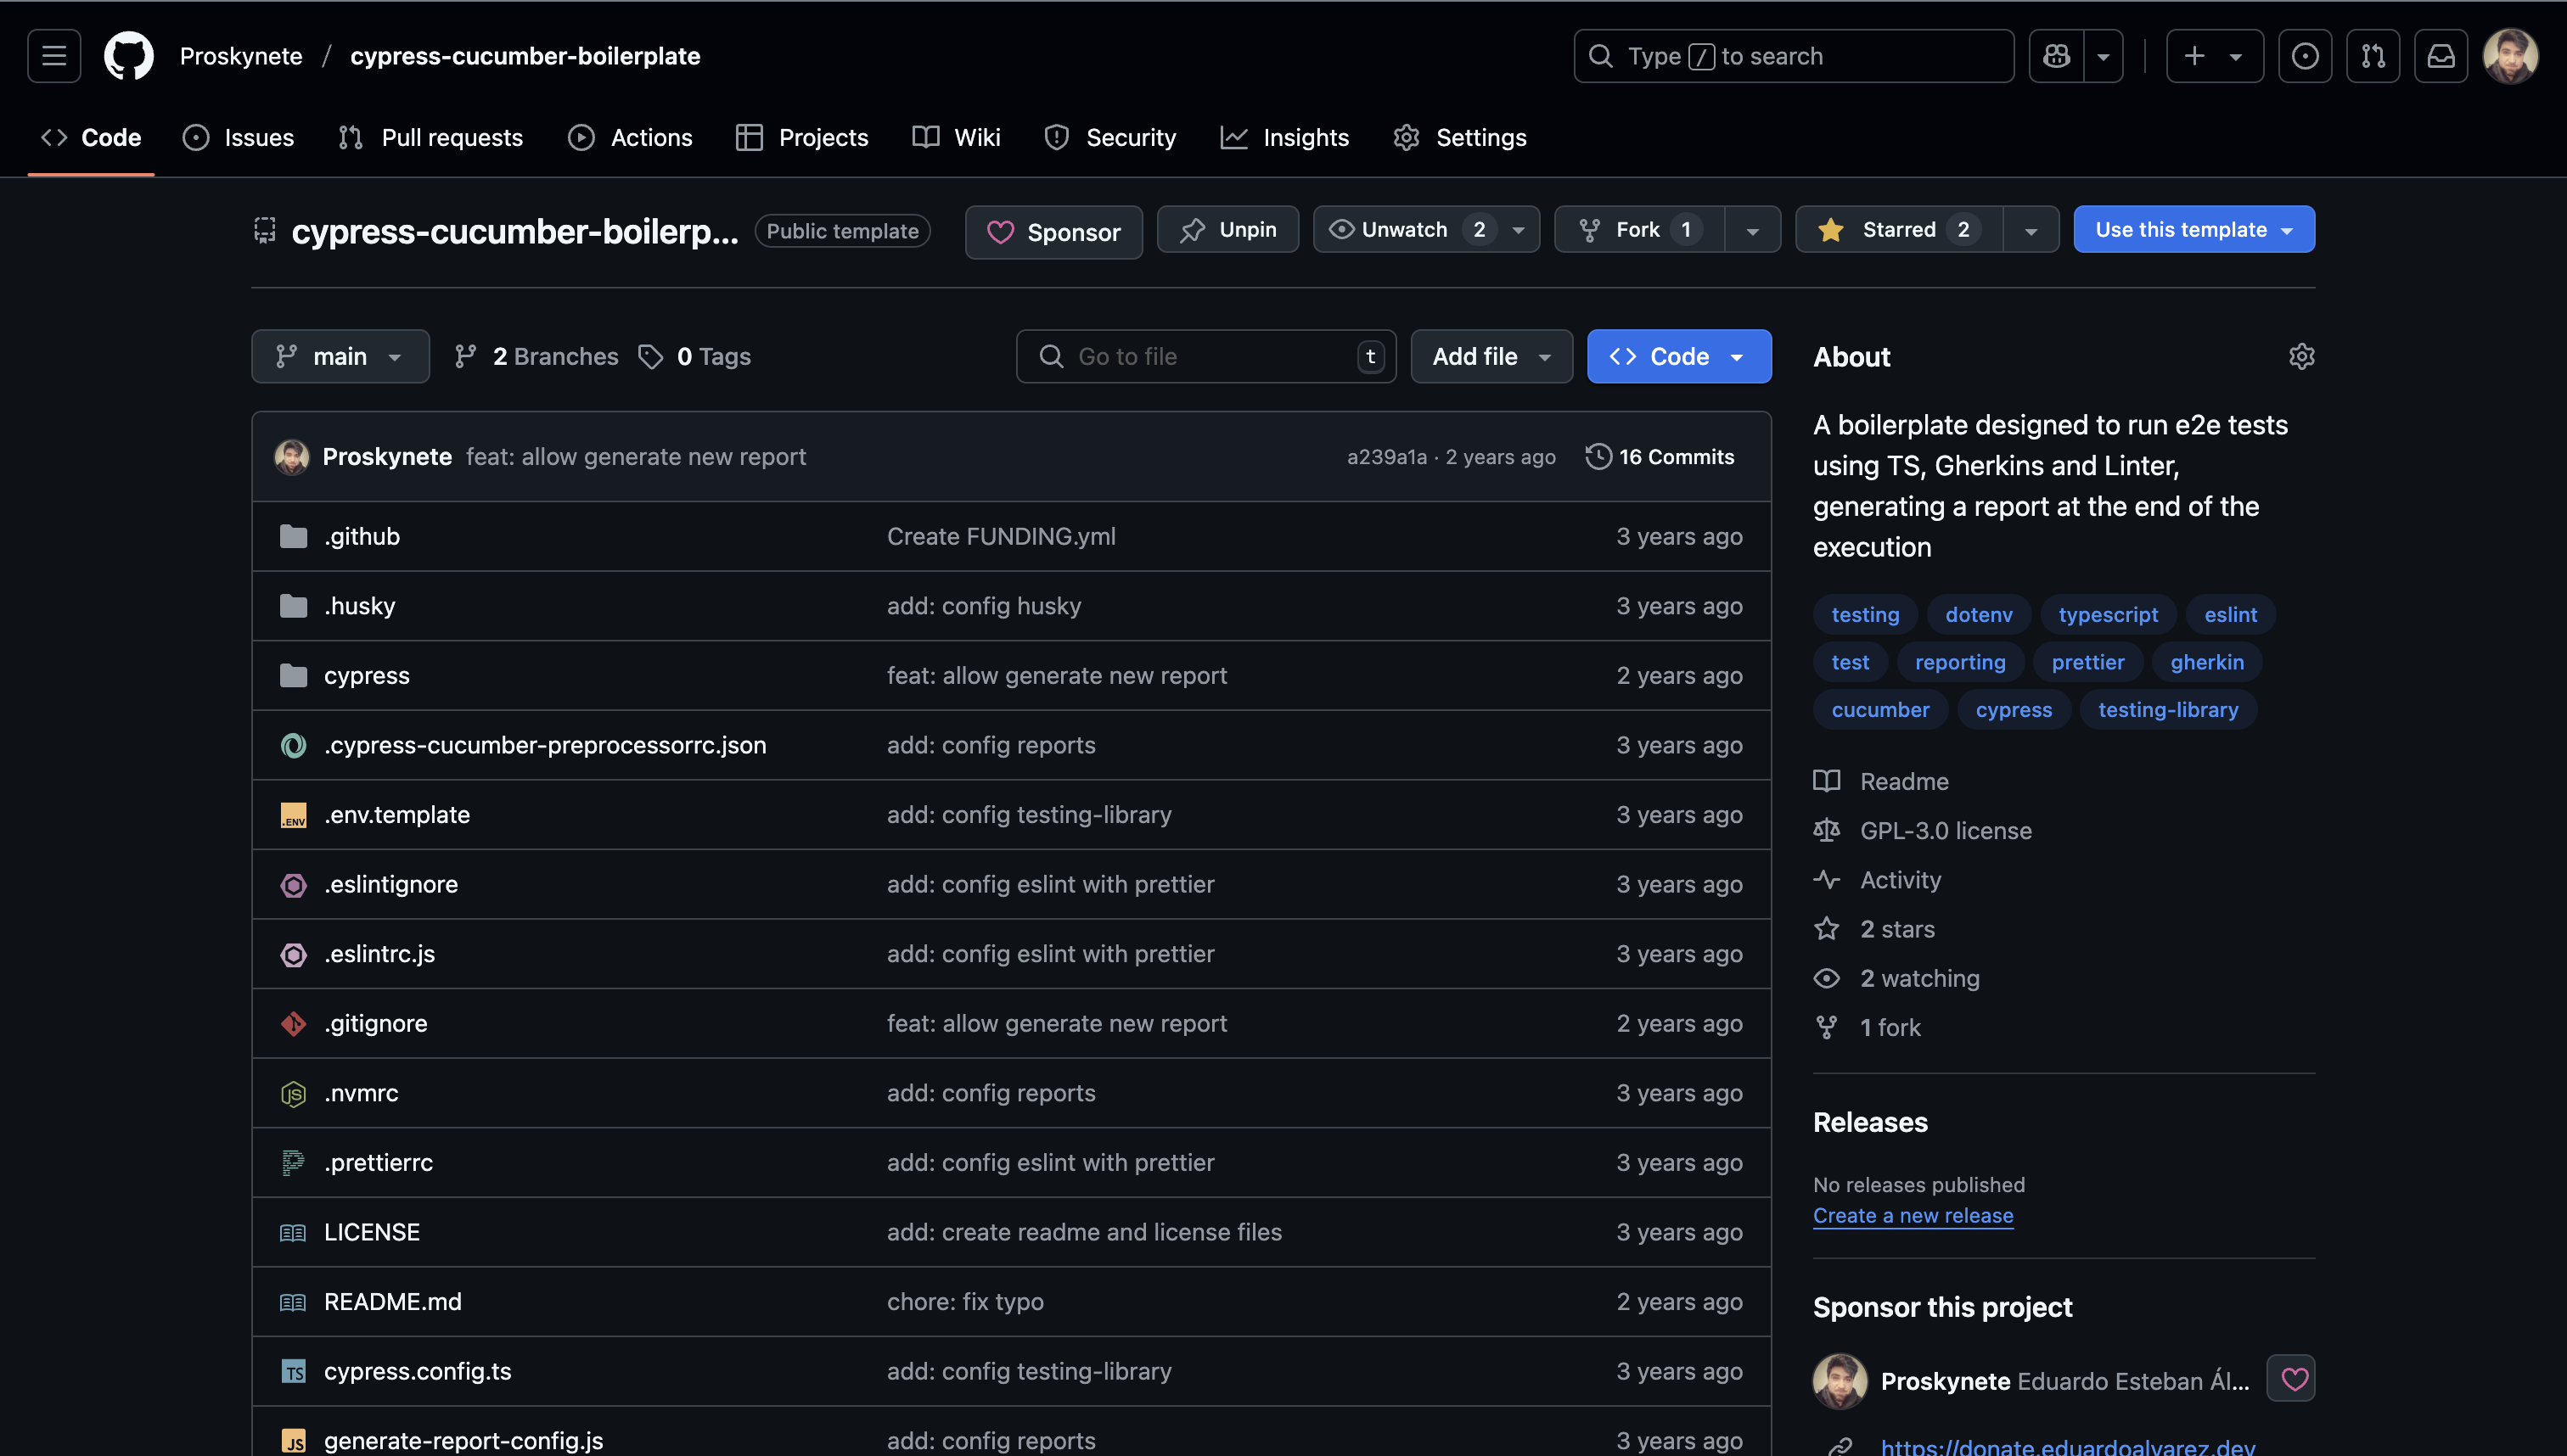Open the star lists dropdown arrow
Screen dimensions: 2567x1456
2031,229
